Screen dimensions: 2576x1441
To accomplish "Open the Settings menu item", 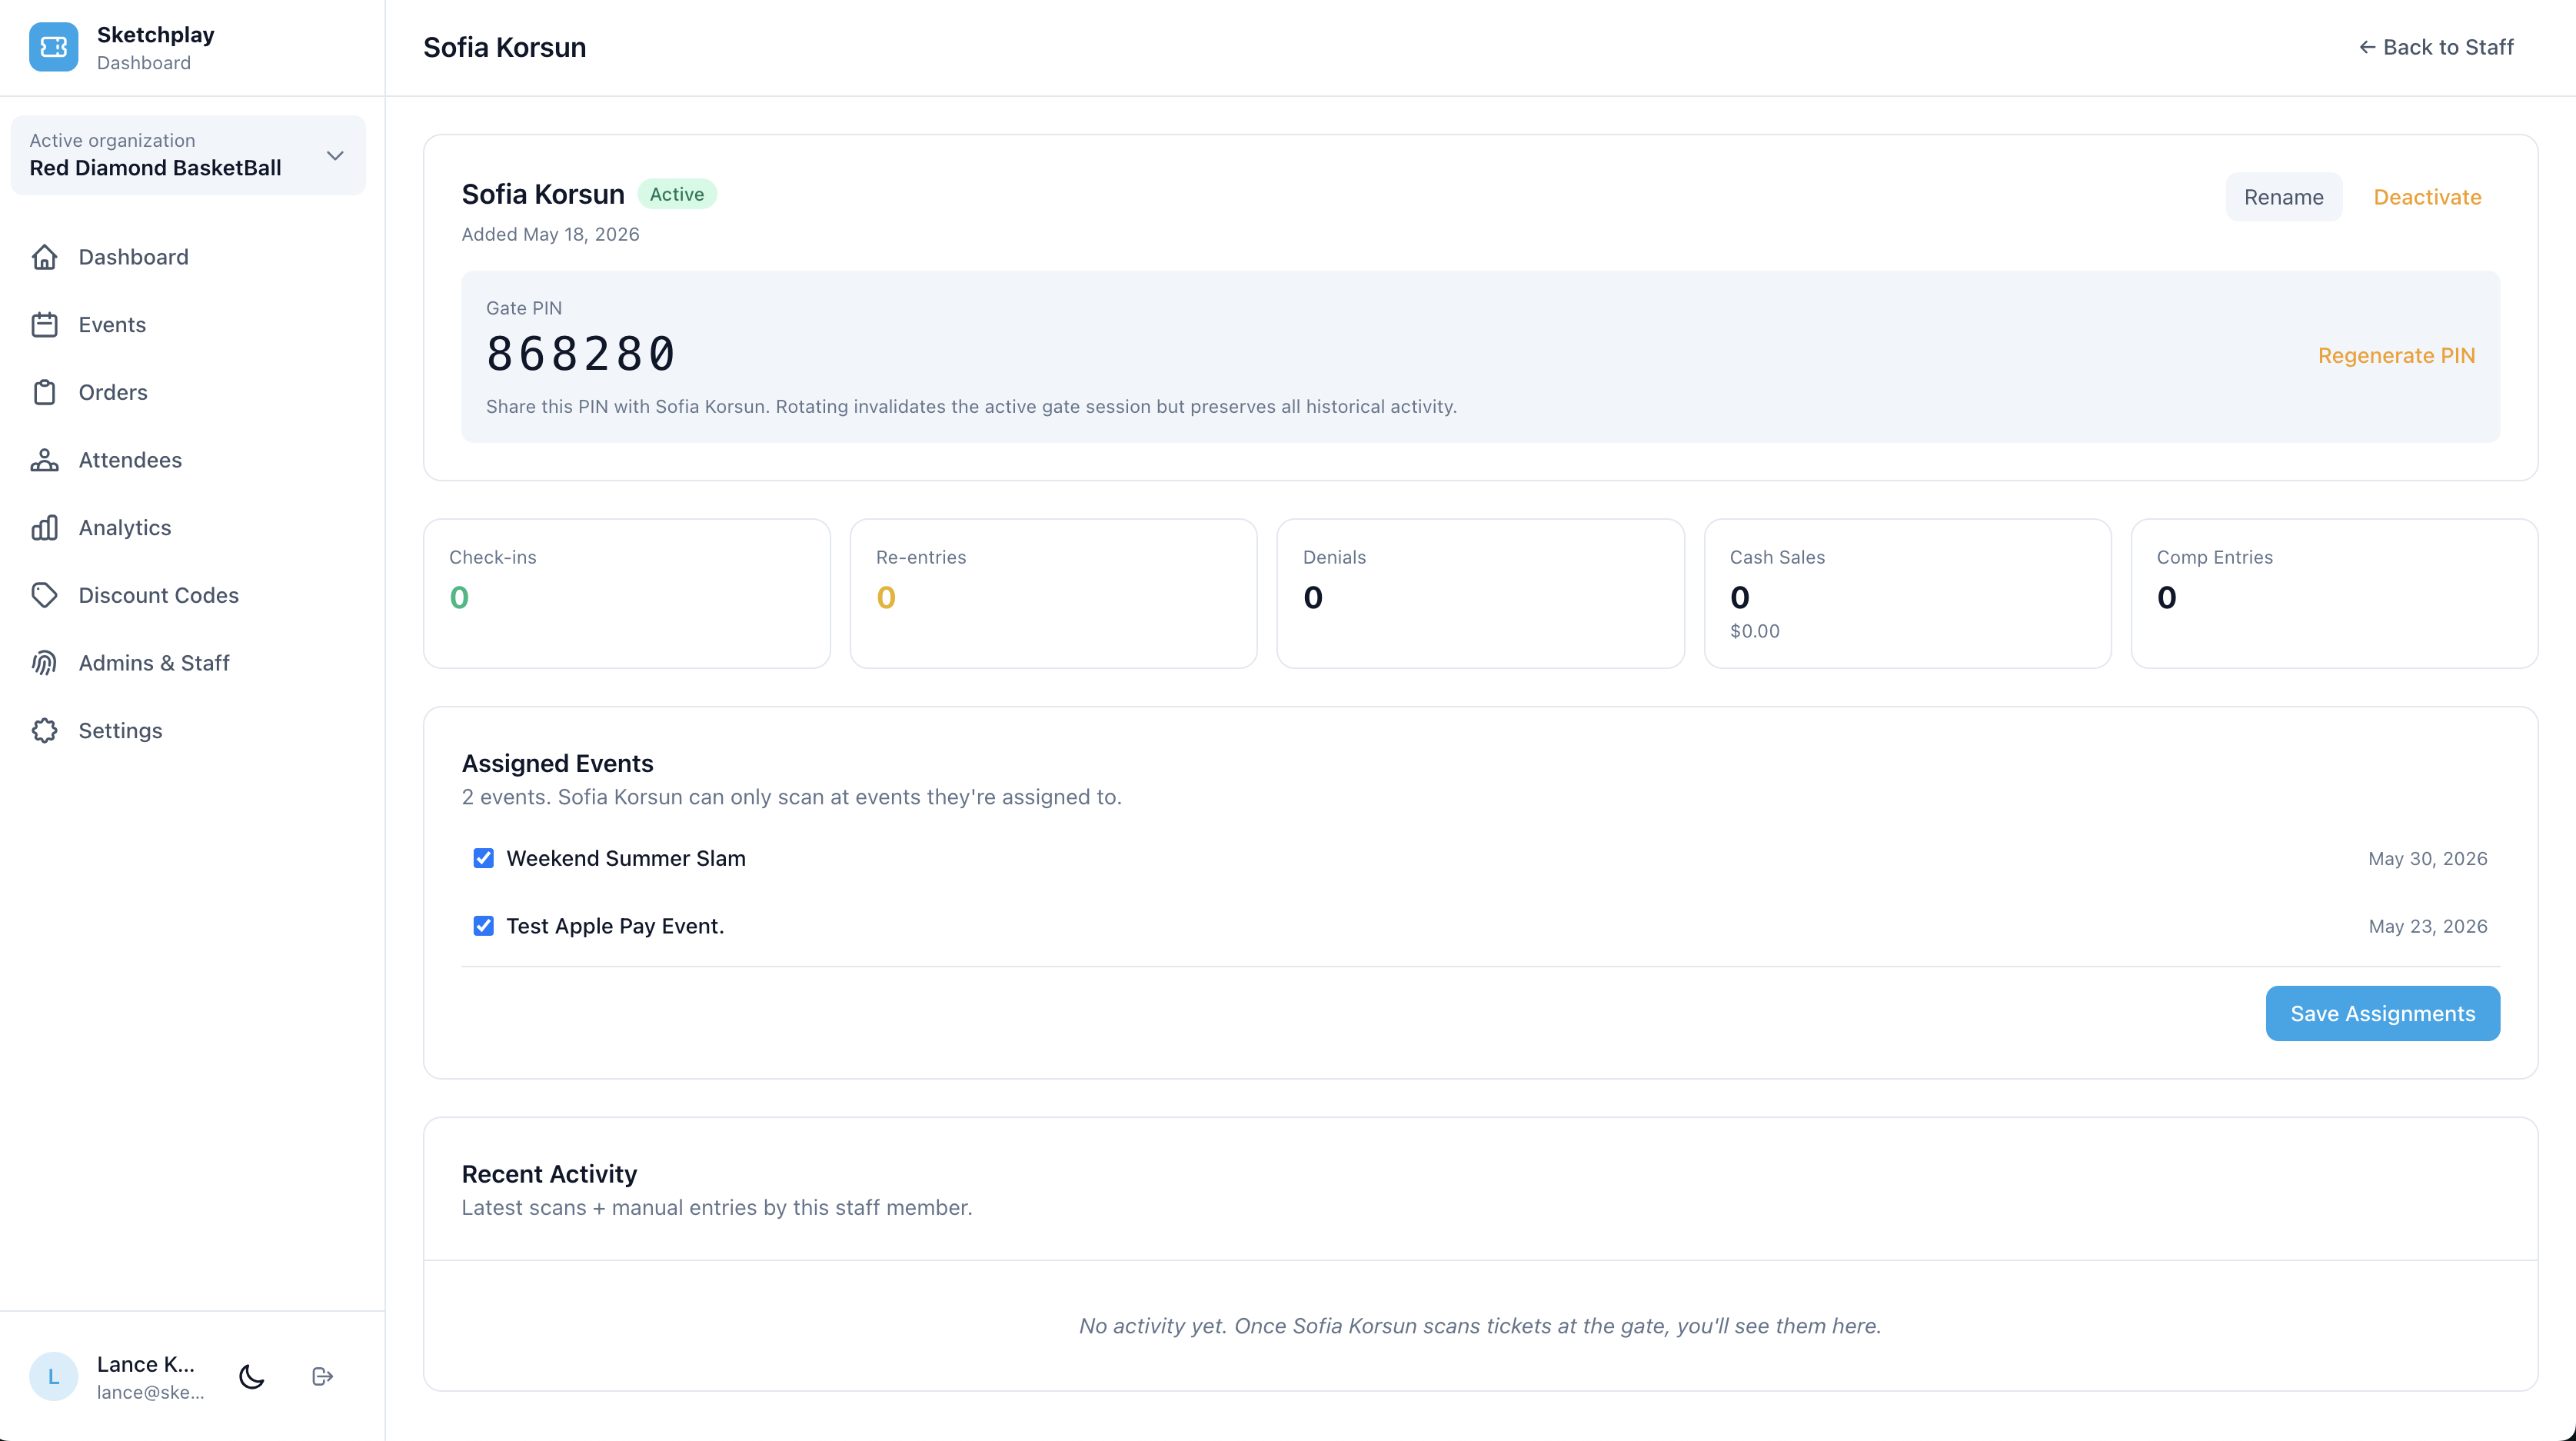I will [188, 731].
